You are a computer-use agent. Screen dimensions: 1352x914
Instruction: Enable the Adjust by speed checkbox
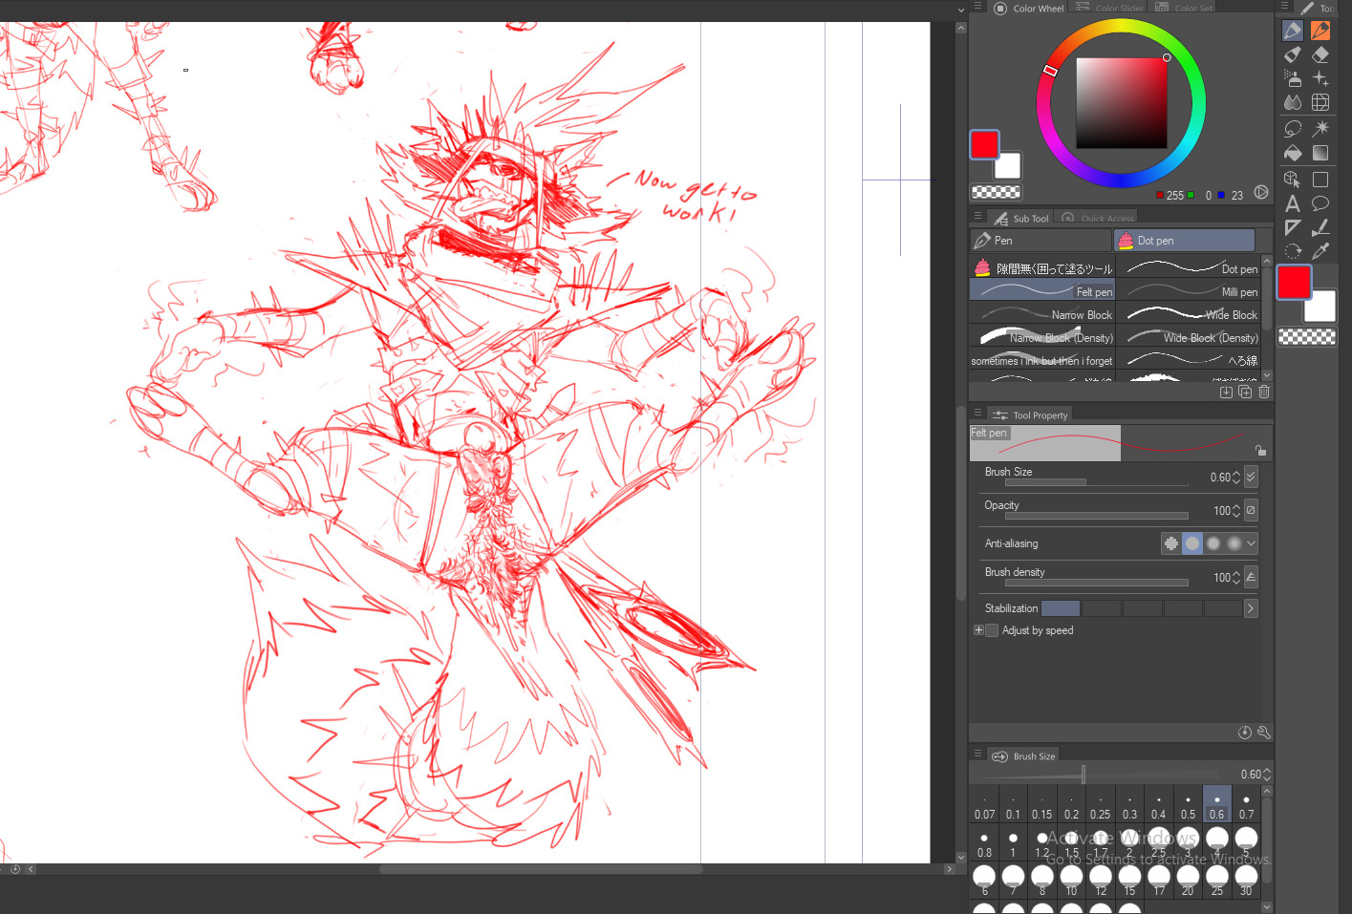click(x=992, y=630)
